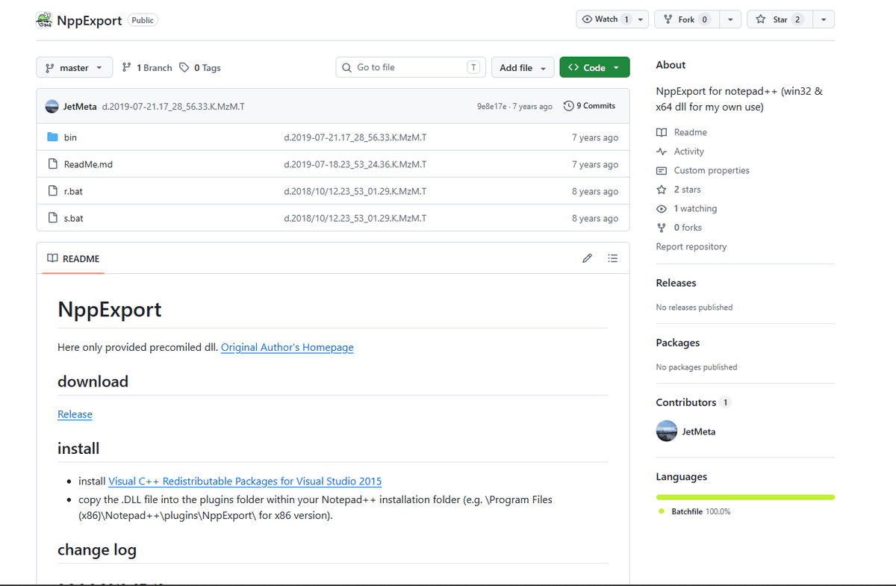The image size is (896, 586).
Task: Click the eye icon beside 1 watching
Action: click(661, 208)
